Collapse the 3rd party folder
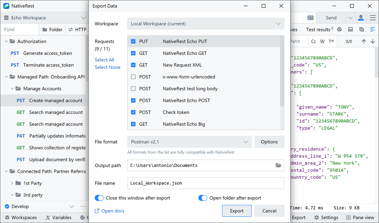379x223 pixels. tap(12, 195)
